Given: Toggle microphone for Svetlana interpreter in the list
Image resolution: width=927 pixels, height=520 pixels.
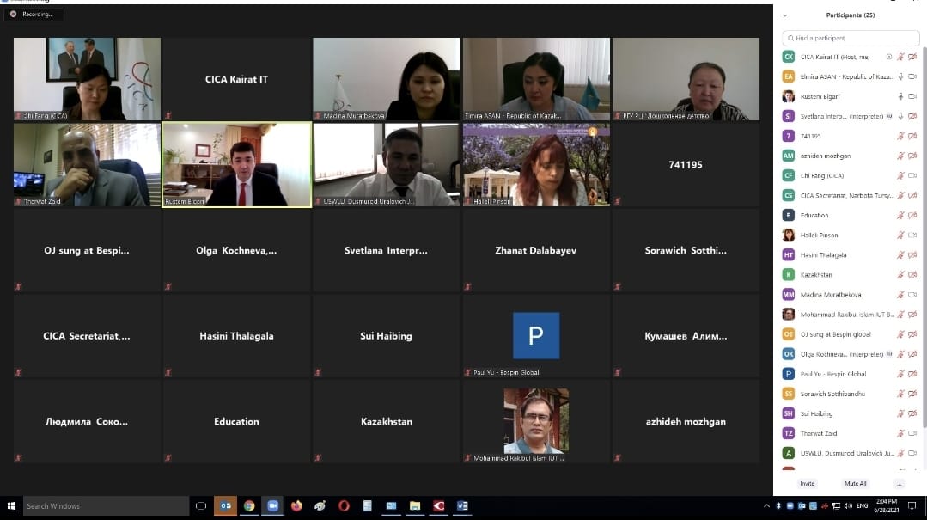Looking at the screenshot, I should [x=900, y=116].
